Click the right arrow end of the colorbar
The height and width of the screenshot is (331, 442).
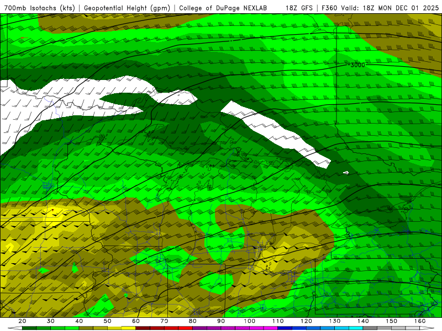pyautogui.click(x=427, y=328)
